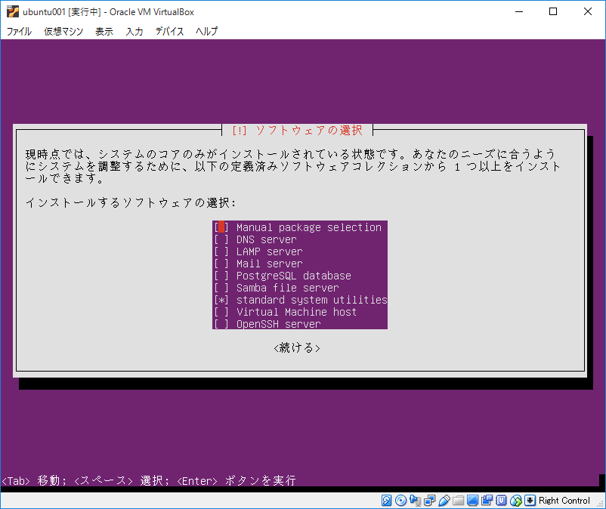The image size is (606, 509).
Task: Click the Right Control host key label
Action: pyautogui.click(x=564, y=501)
